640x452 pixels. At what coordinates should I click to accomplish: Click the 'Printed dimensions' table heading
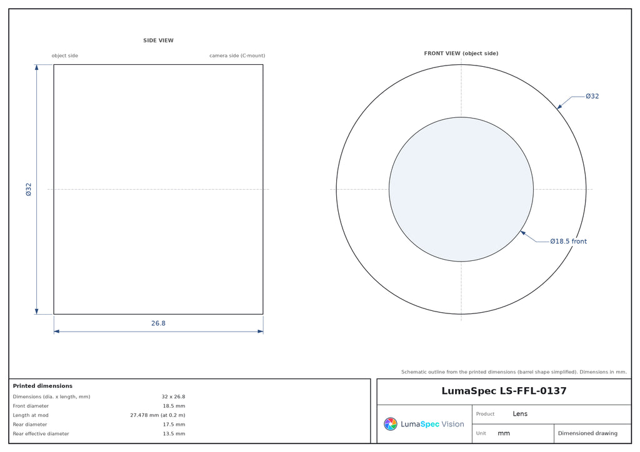click(42, 386)
